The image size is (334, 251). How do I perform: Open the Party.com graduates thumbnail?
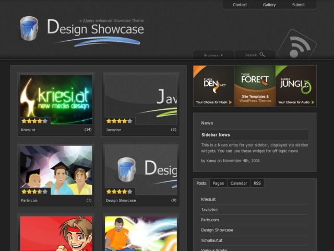[56, 170]
